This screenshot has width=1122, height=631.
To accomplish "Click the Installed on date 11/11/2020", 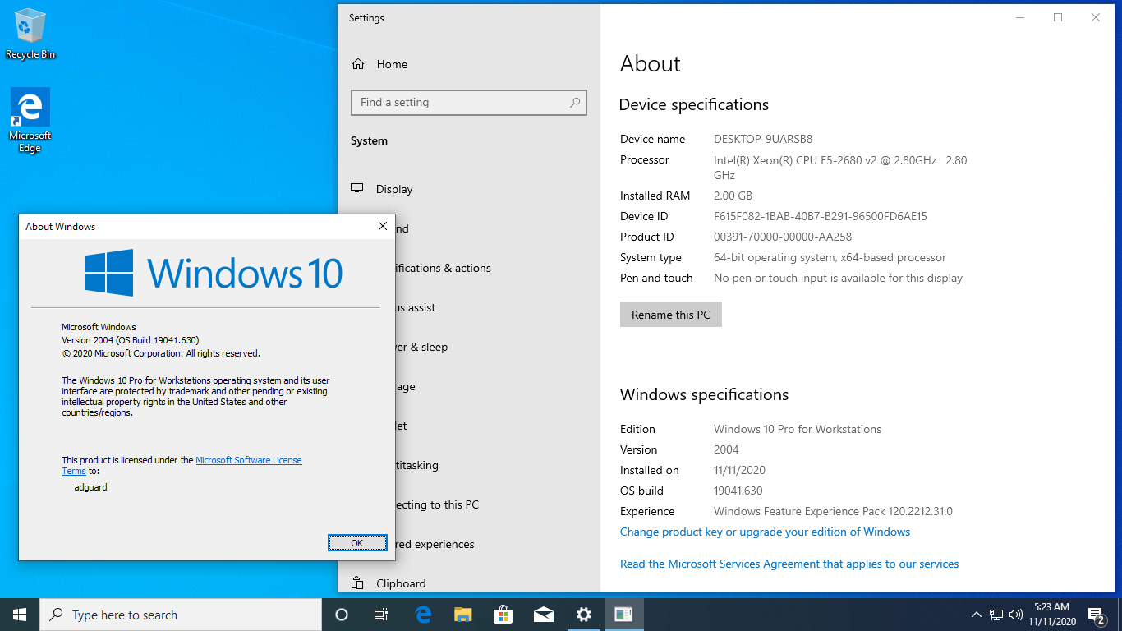I will tap(739, 470).
